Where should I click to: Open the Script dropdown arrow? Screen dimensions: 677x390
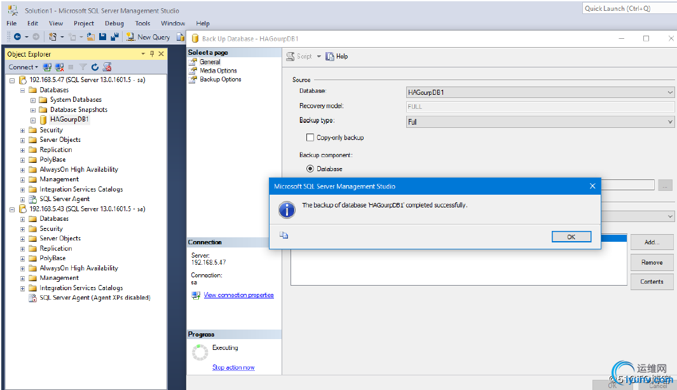click(x=318, y=57)
